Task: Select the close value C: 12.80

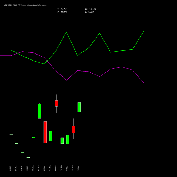Action: point(62,9)
